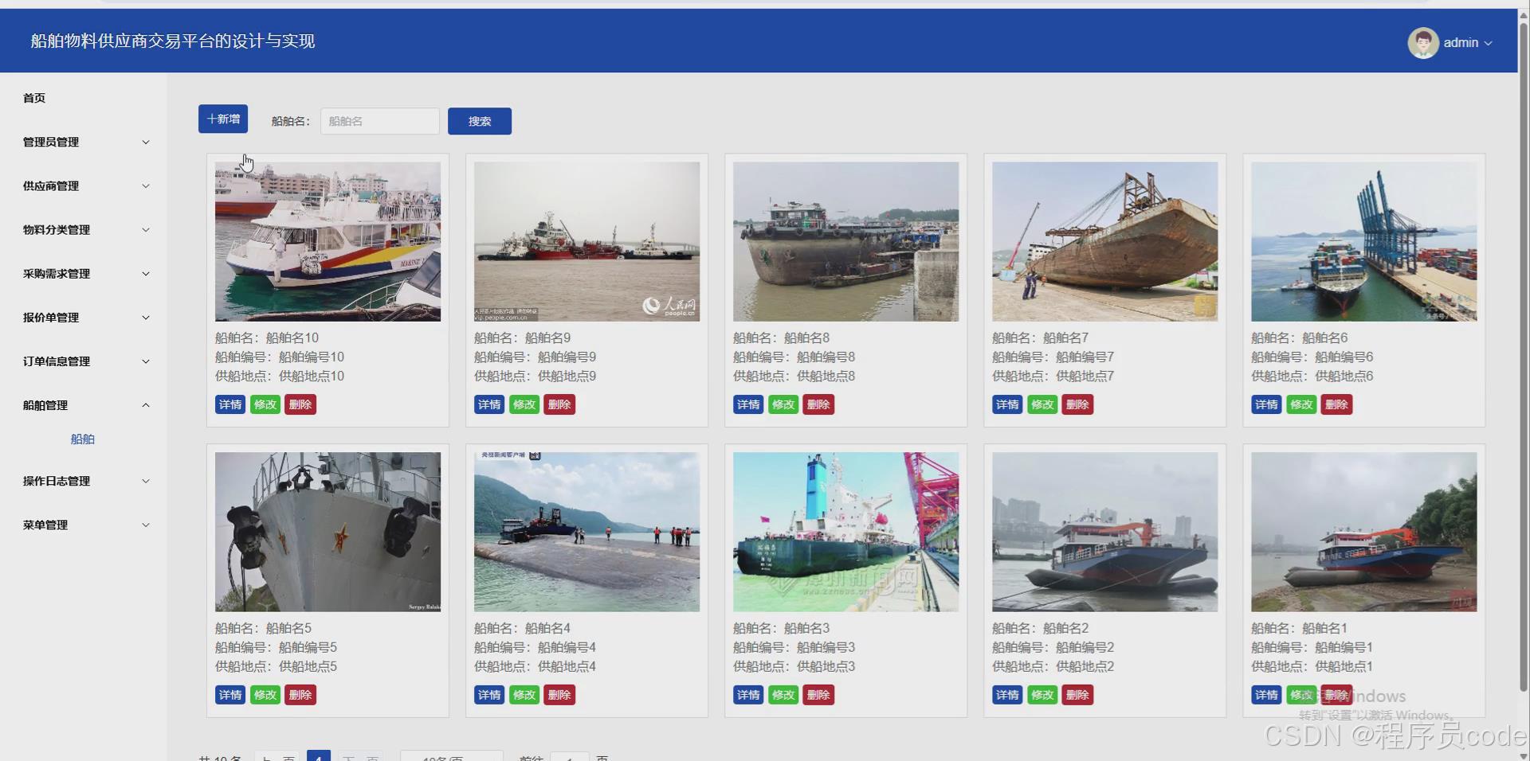Click 修改 for 船舶名3
Screen dimensions: 1530x761
click(x=783, y=695)
